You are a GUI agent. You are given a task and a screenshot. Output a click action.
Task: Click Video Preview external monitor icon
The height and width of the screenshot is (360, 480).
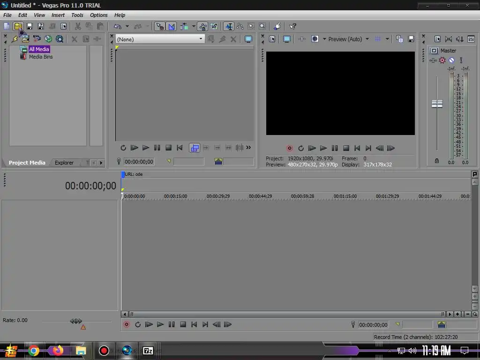286,39
